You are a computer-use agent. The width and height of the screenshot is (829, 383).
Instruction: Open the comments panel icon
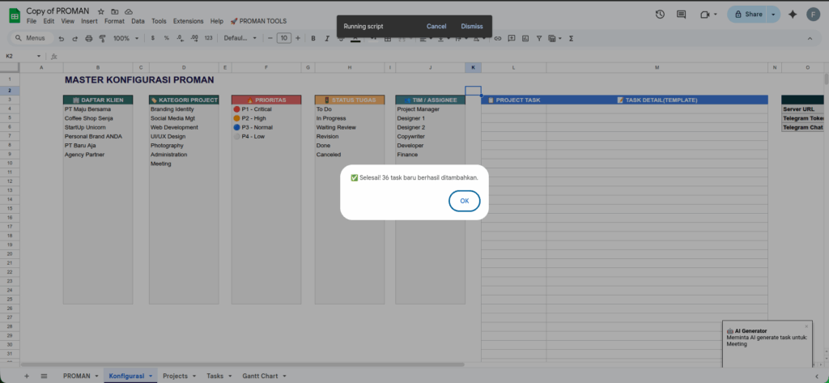(682, 14)
